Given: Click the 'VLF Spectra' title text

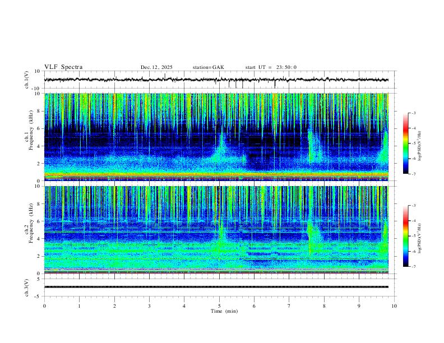Looking at the screenshot, I should tap(63, 67).
